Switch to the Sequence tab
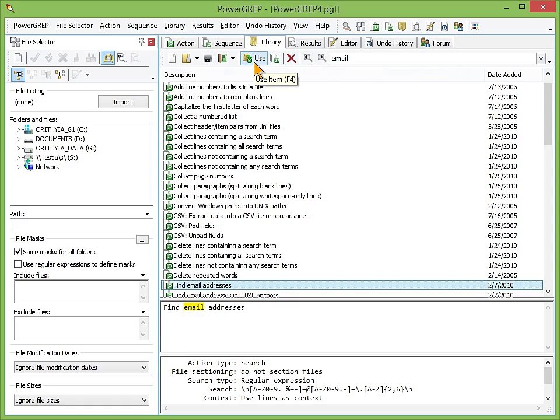Screen dimensions: 560x420 pos(222,43)
